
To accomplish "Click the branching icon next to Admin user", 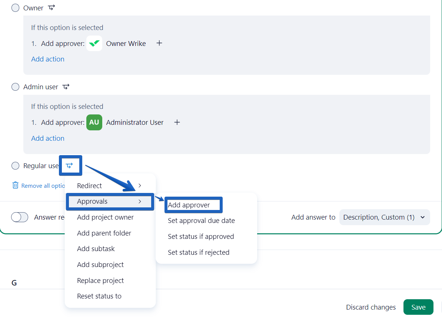I will pos(66,87).
